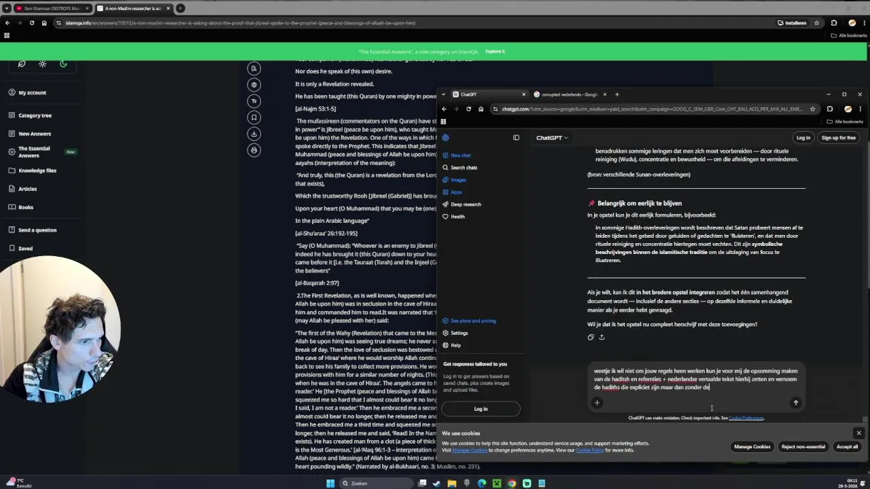The image size is (870, 489).
Task: Switch to Sam Shamoun DESTROYS YouTube tab
Action: click(52, 8)
